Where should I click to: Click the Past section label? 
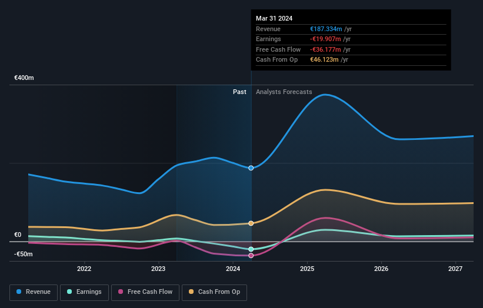tap(239, 92)
